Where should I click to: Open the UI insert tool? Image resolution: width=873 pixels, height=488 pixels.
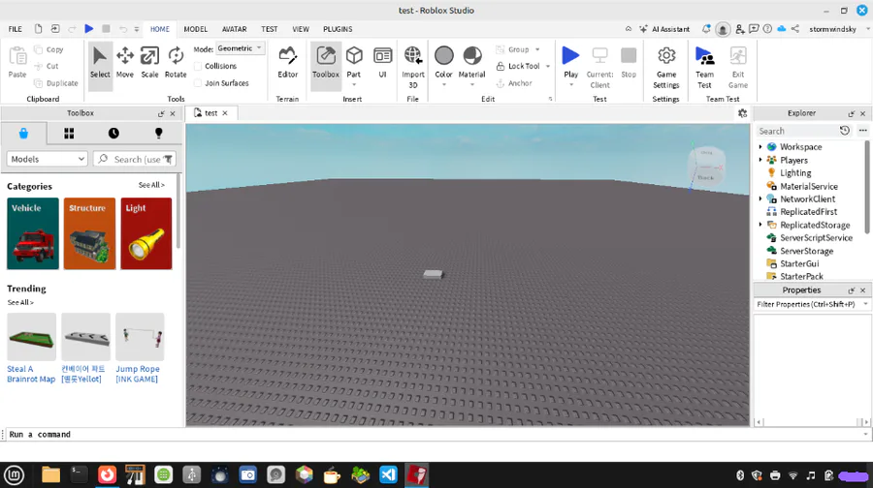[x=382, y=62]
